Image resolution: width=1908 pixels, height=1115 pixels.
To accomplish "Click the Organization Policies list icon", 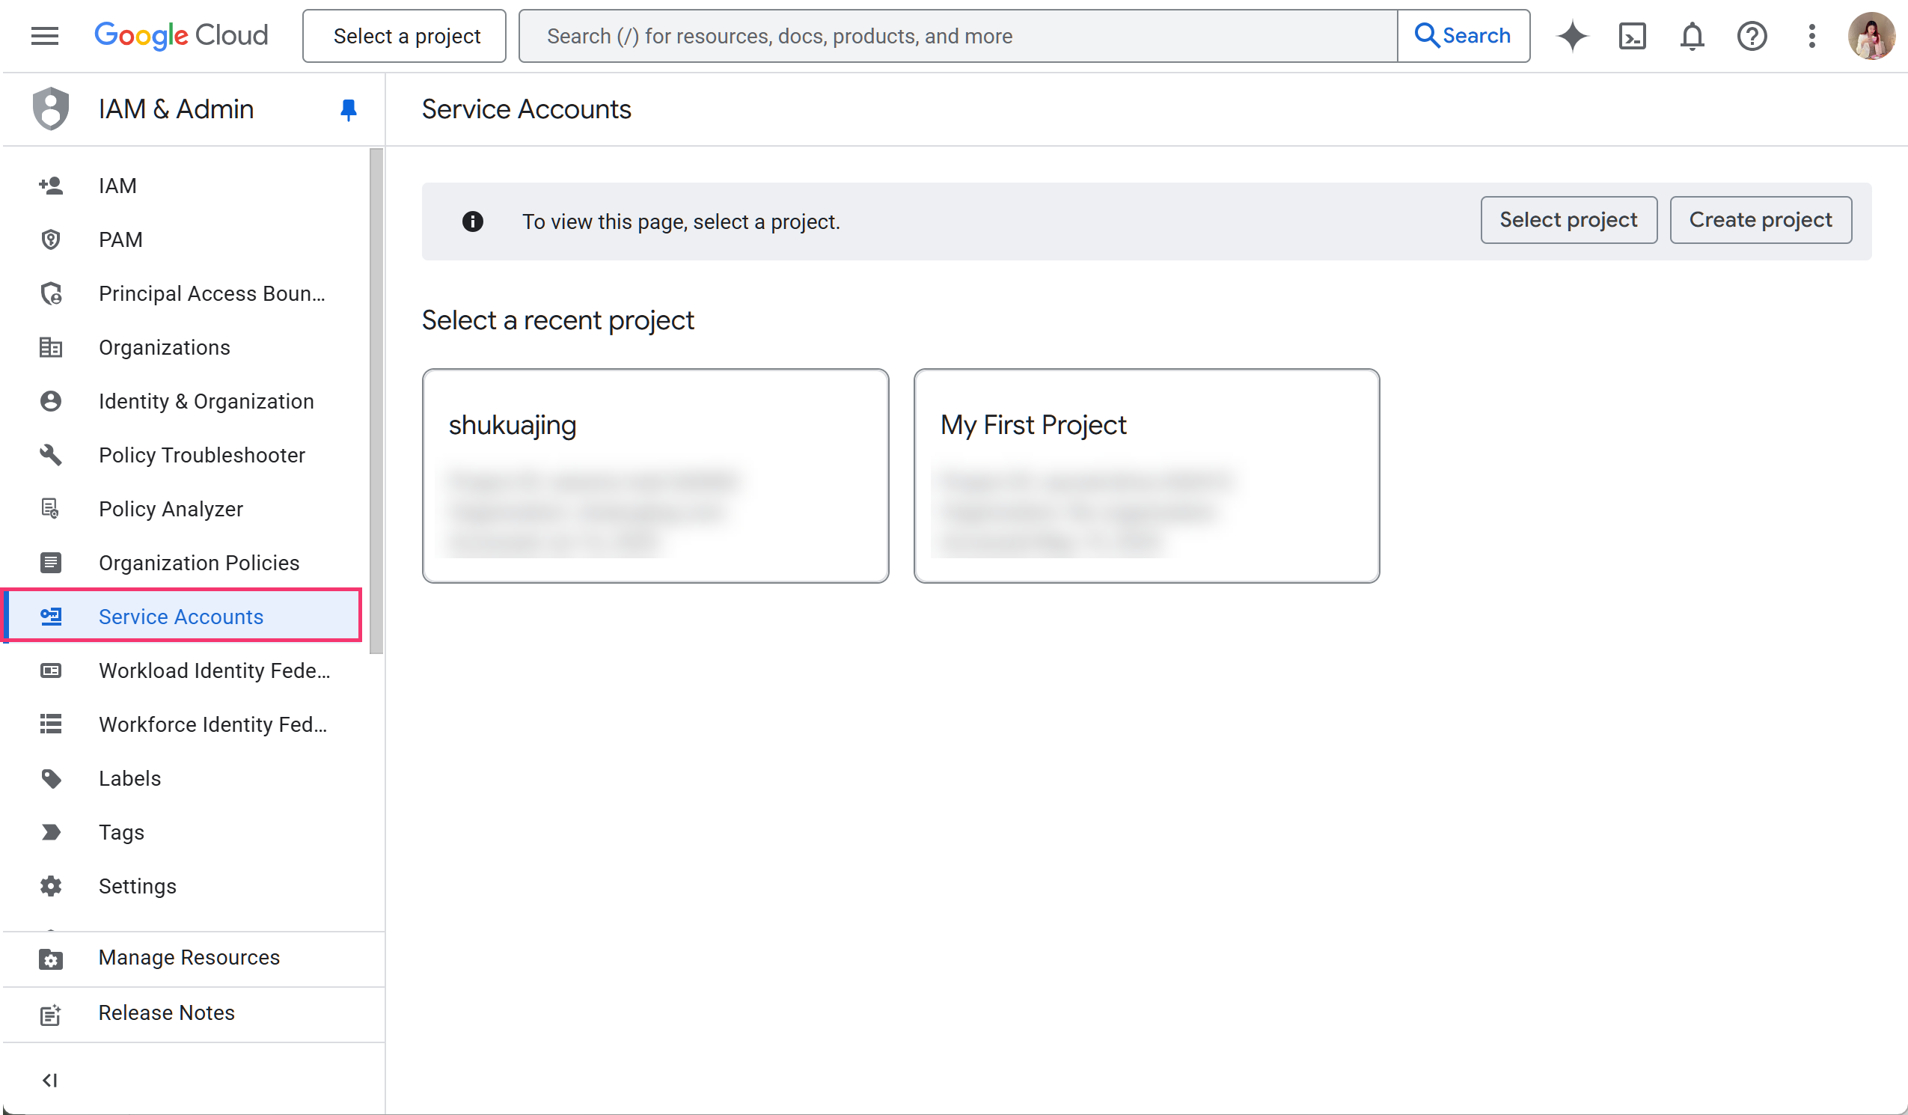I will pyautogui.click(x=51, y=562).
